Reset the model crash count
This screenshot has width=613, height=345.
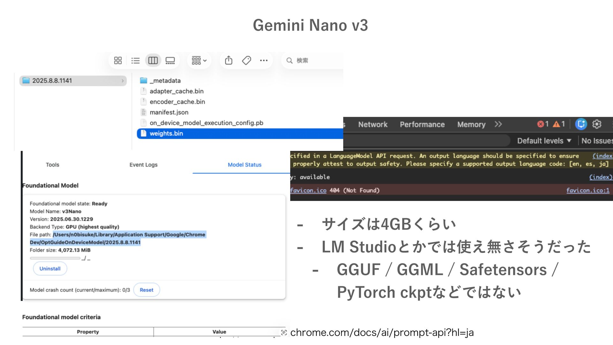click(x=147, y=290)
